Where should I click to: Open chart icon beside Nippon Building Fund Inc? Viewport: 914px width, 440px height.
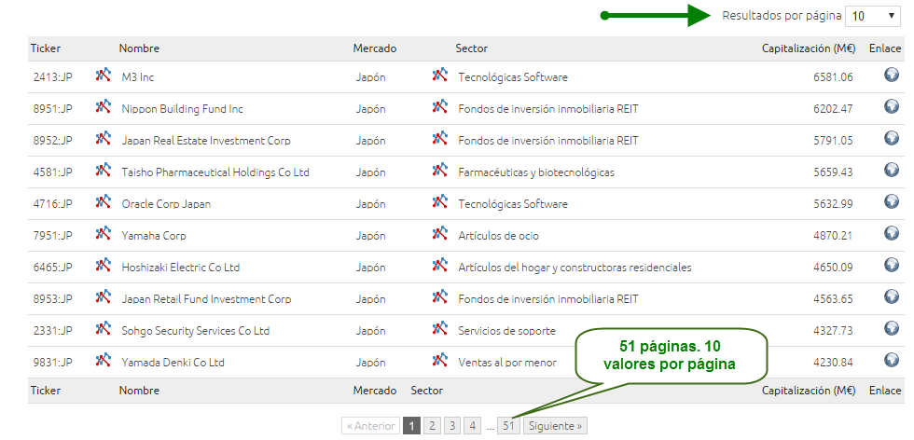(104, 106)
